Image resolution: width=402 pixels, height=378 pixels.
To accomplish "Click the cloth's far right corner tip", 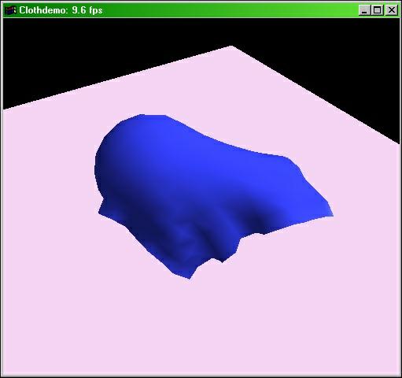I will click(331, 215).
